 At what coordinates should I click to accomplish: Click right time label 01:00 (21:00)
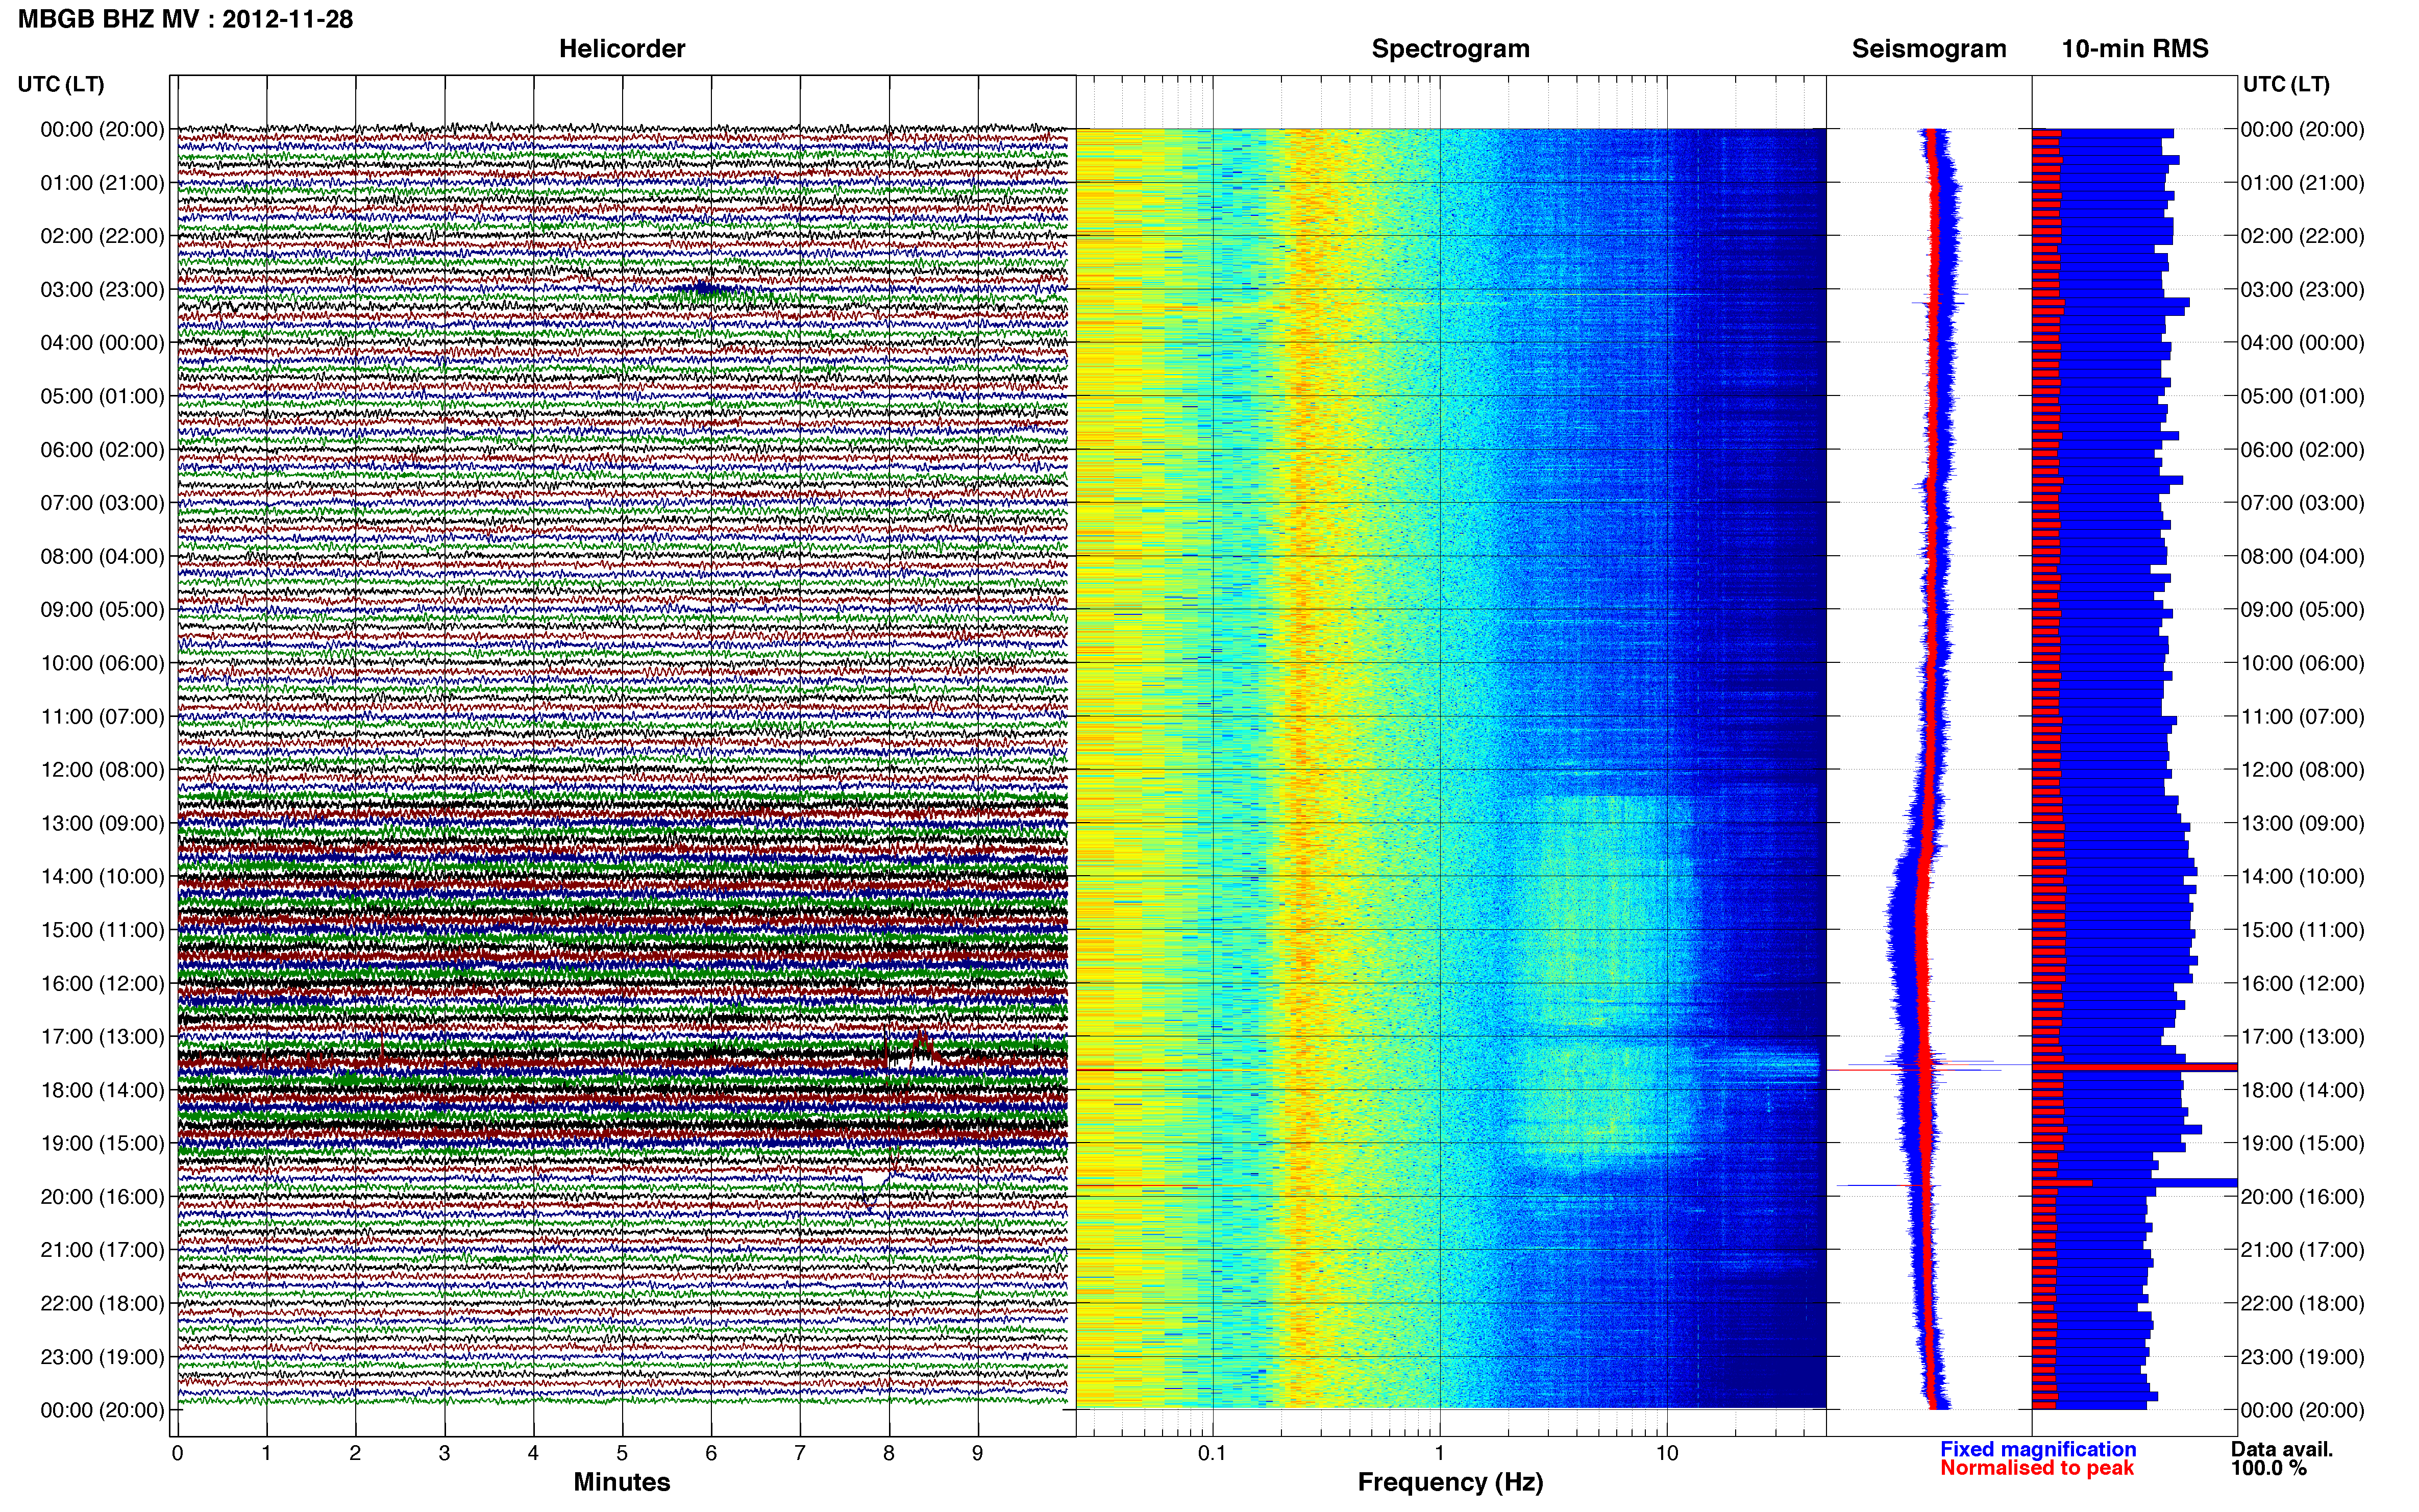[x=2303, y=182]
